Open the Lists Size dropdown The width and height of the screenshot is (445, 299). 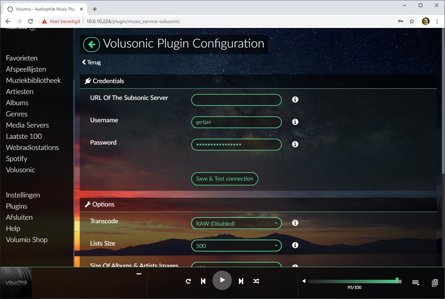click(236, 246)
